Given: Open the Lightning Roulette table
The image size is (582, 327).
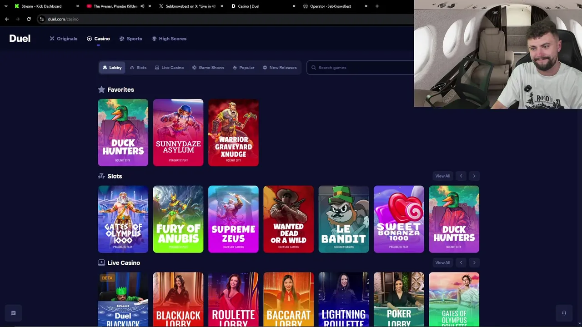Looking at the screenshot, I should point(344,299).
